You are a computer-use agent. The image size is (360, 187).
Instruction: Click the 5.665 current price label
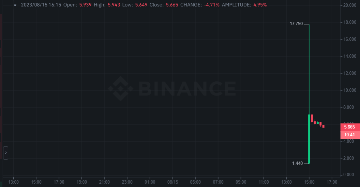pos(350,127)
